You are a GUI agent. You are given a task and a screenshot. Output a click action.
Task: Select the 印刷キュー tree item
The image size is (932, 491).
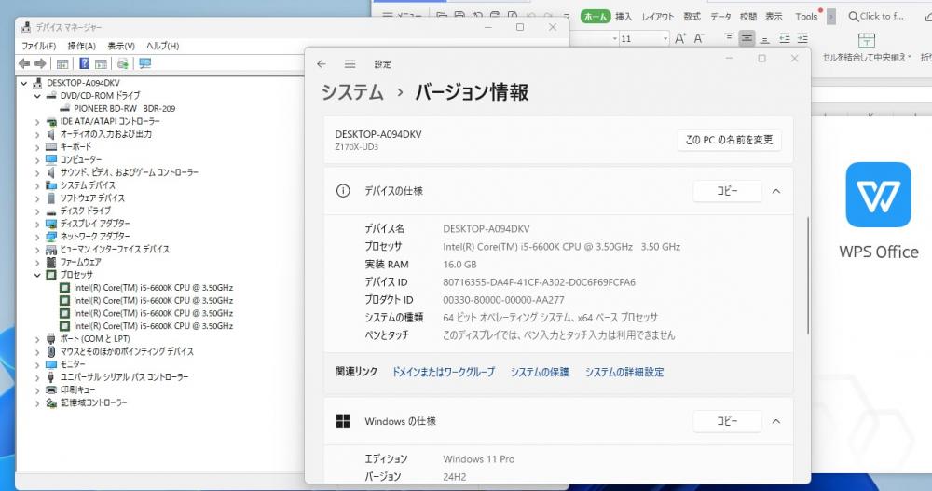tap(78, 390)
